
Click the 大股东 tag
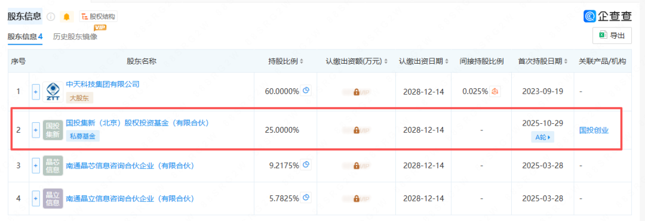pyautogui.click(x=80, y=98)
